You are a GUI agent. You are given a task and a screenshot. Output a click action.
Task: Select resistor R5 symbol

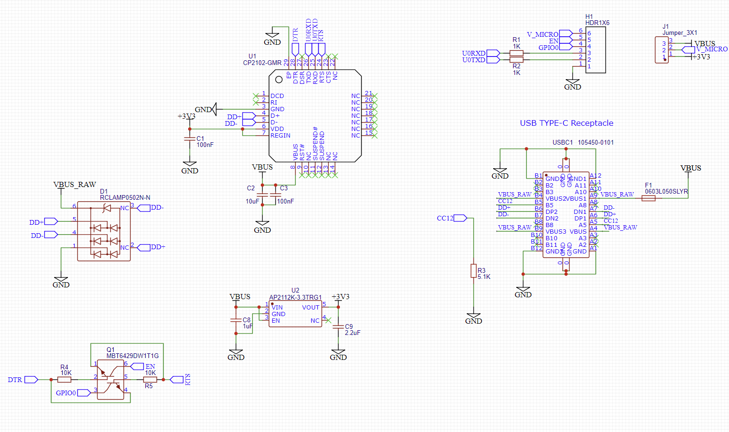150,379
